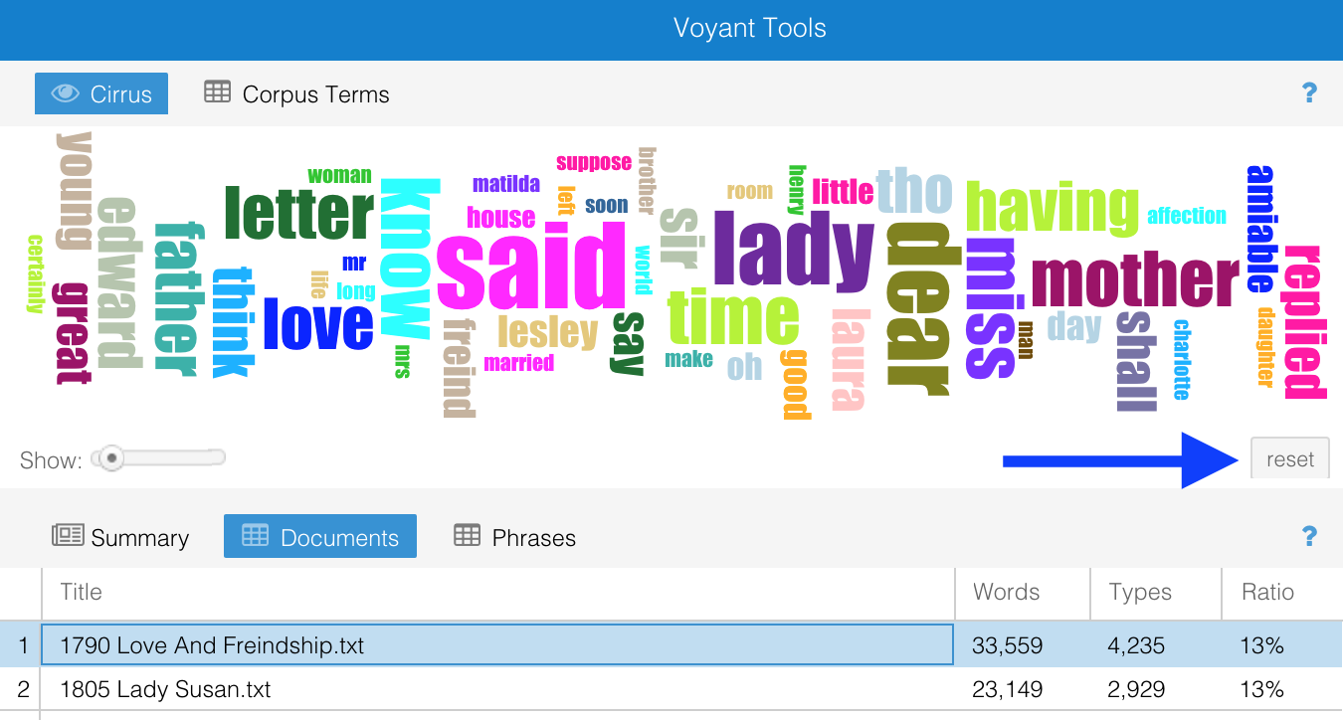Open the Summary tab
The height and width of the screenshot is (720, 1343).
pyautogui.click(x=120, y=538)
